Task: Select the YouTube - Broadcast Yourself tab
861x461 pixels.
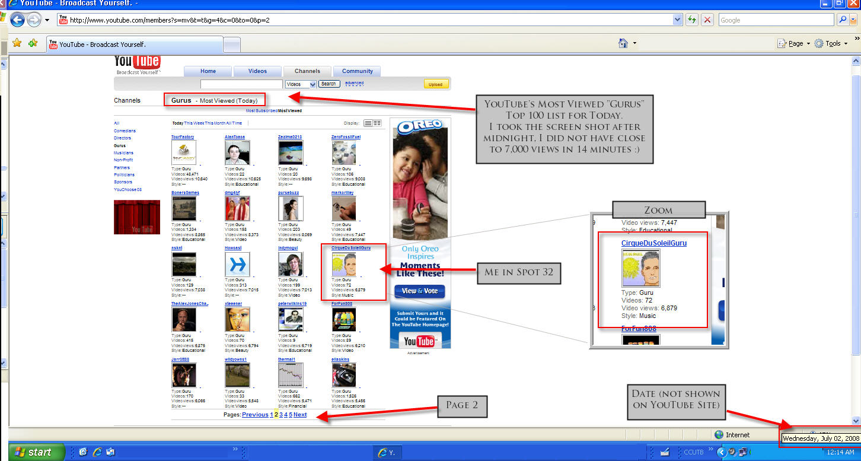Action: (135, 44)
